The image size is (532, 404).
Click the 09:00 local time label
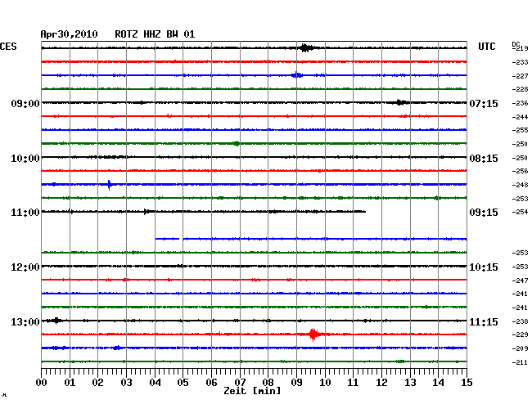(x=25, y=103)
